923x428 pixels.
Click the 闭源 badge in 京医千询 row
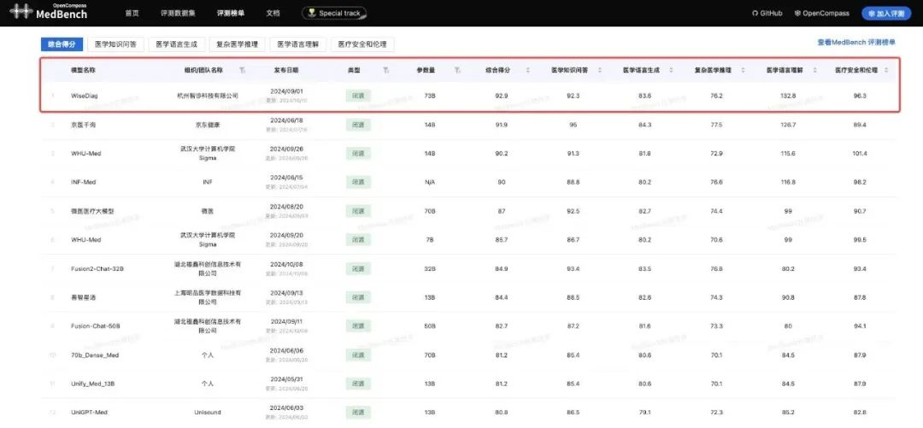pos(358,125)
